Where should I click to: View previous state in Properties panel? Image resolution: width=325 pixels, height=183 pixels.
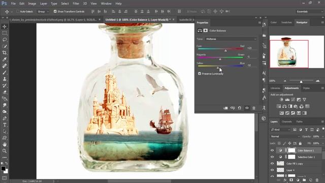(x=233, y=108)
